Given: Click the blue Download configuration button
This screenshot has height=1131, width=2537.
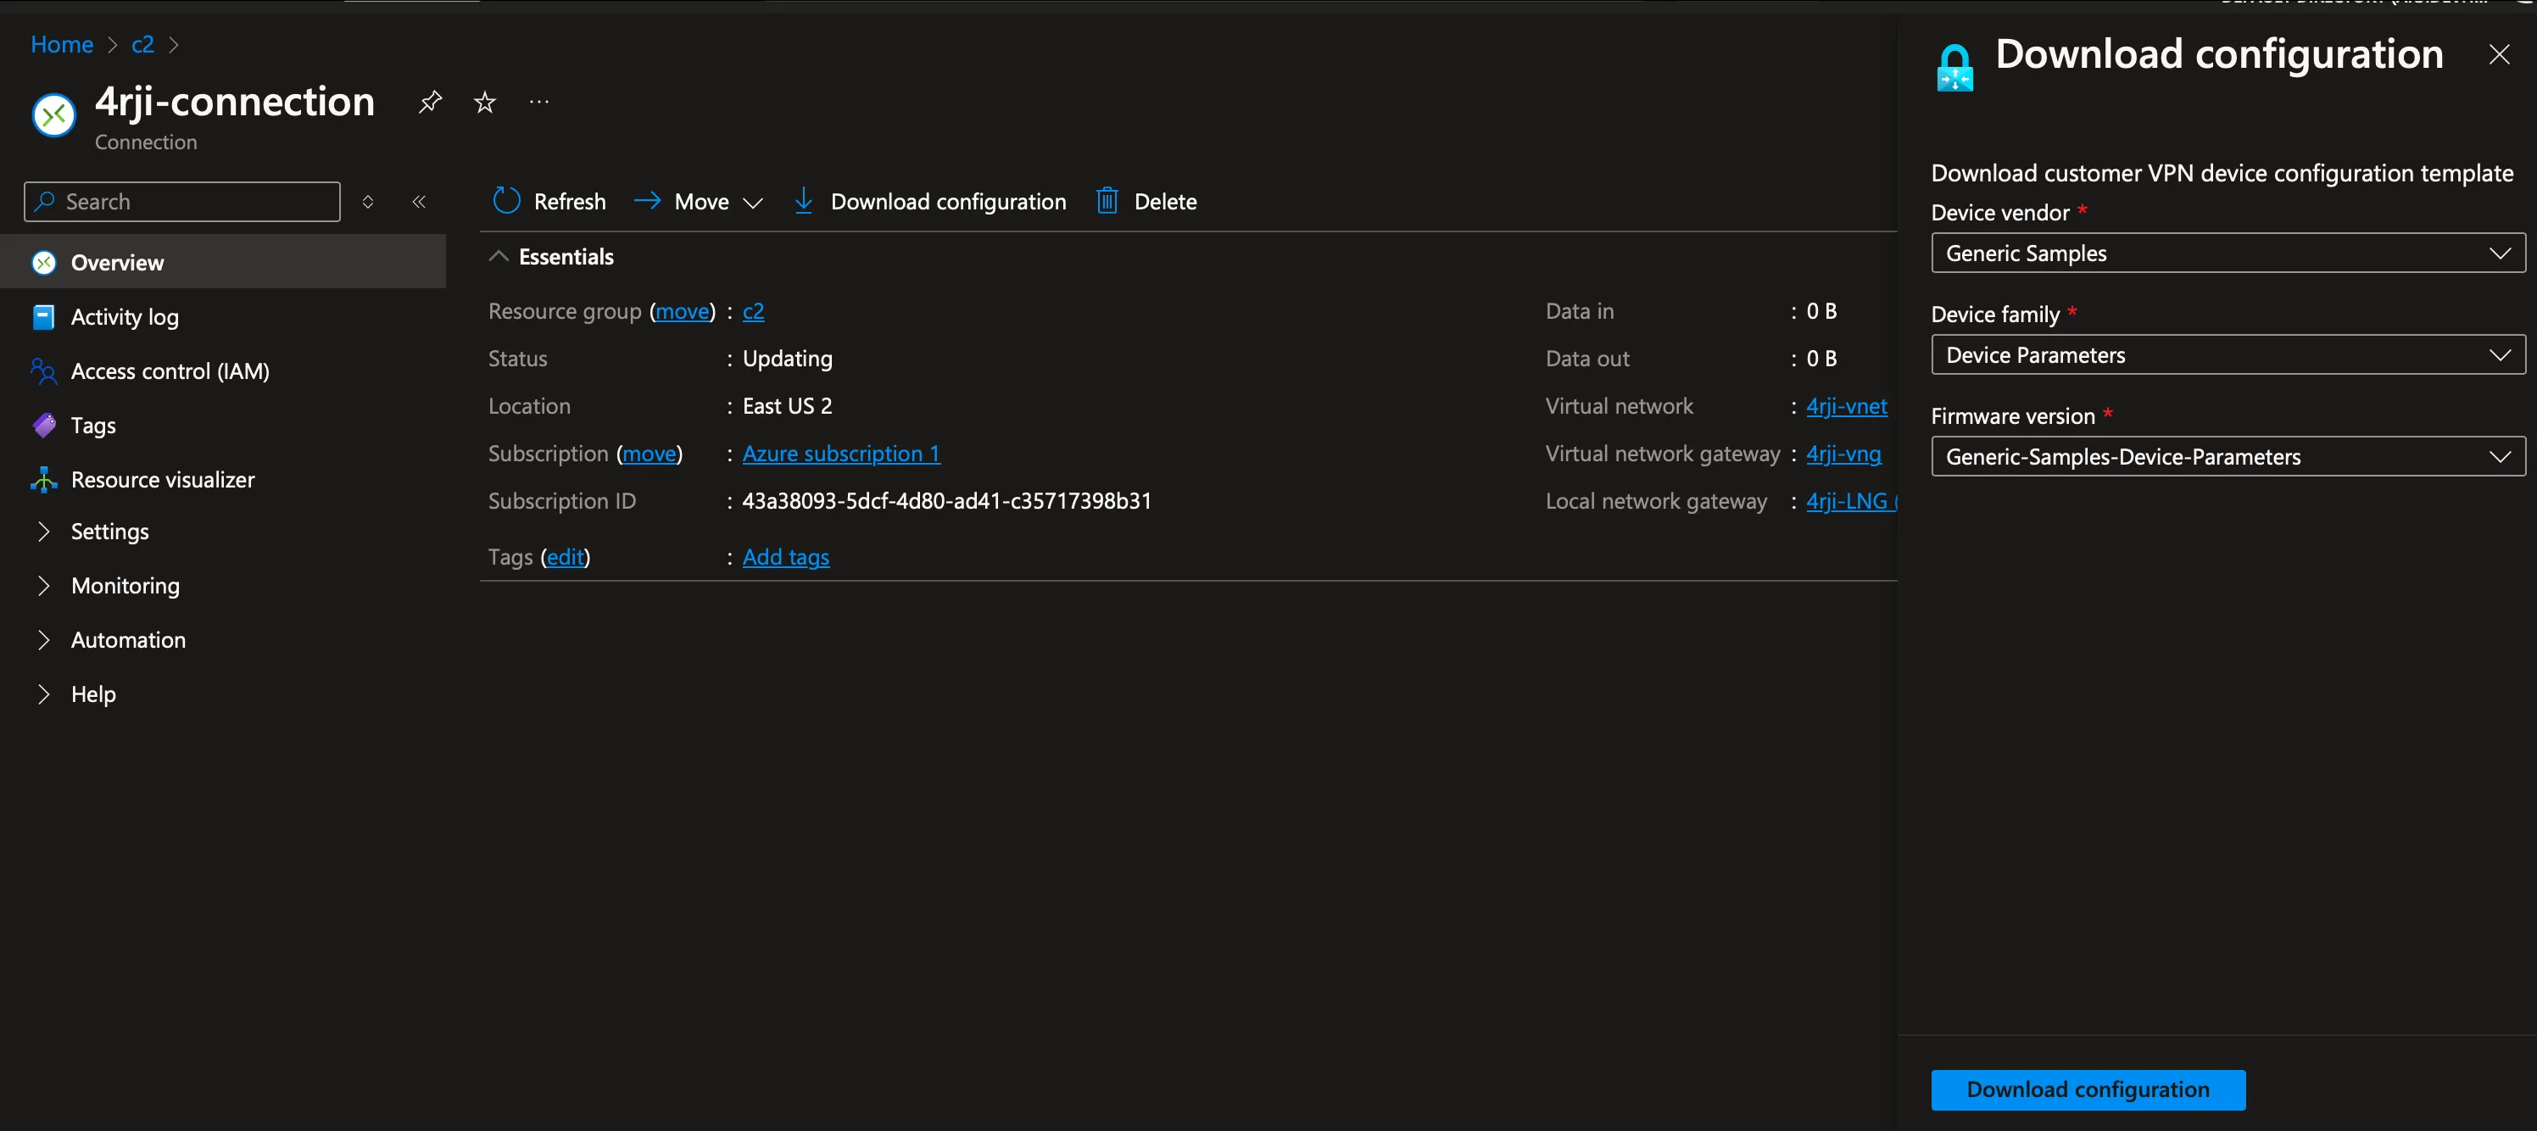Looking at the screenshot, I should (x=2087, y=1089).
